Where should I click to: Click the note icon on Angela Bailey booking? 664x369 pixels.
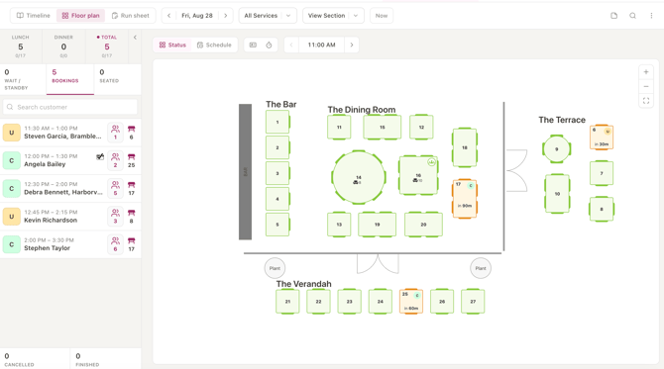click(x=100, y=157)
